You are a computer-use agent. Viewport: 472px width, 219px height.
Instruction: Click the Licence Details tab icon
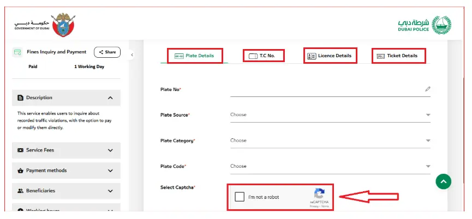pyautogui.click(x=312, y=56)
